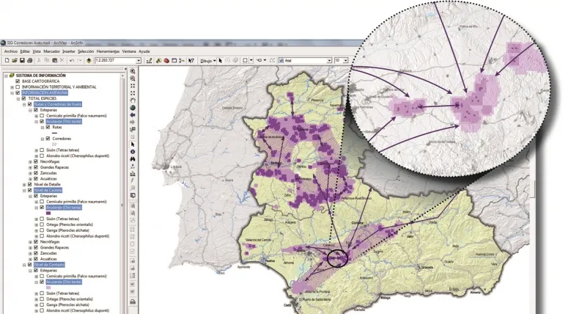Collapse the SISTEMA DE INFORMACIÓN root
This screenshot has width=563, height=314.
[6, 76]
